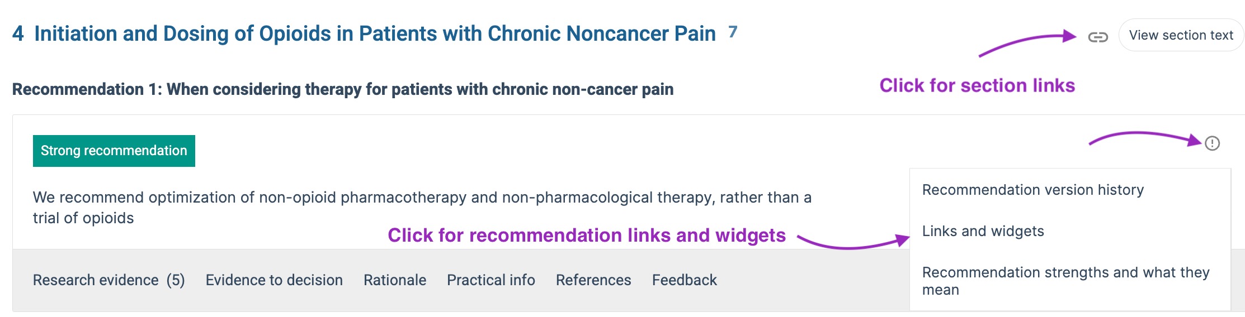The width and height of the screenshot is (1245, 317).
Task: Click the View section text button
Action: coord(1181,35)
